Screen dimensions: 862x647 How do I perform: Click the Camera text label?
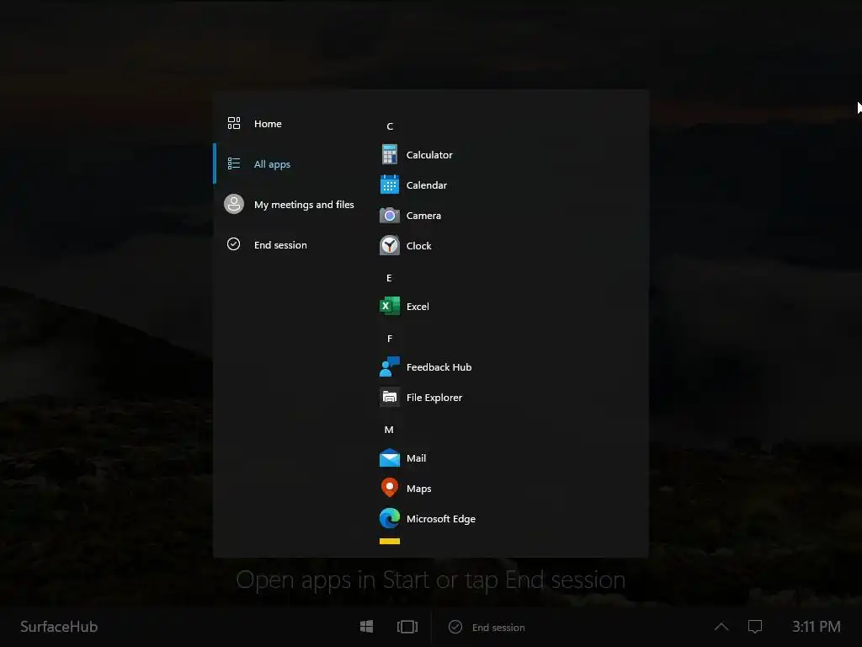[423, 215]
